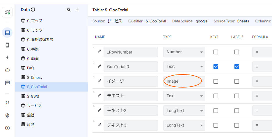
Task: Click the formula field for テキスト row
Action: (262, 96)
